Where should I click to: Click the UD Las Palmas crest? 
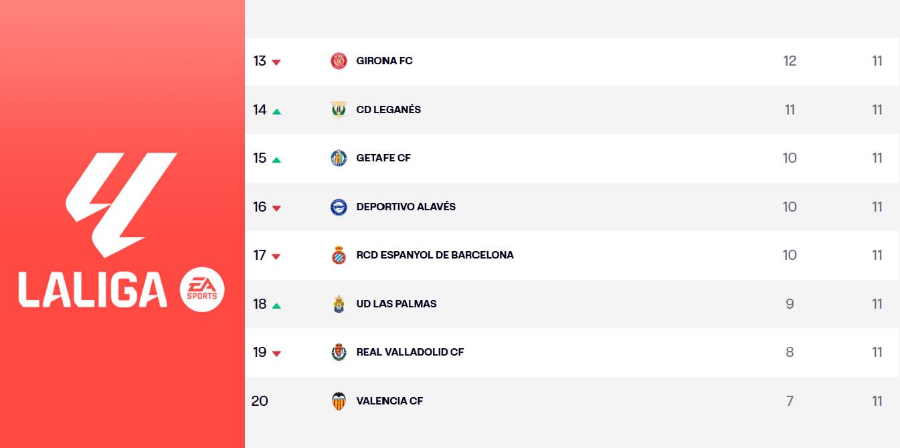[x=339, y=304]
